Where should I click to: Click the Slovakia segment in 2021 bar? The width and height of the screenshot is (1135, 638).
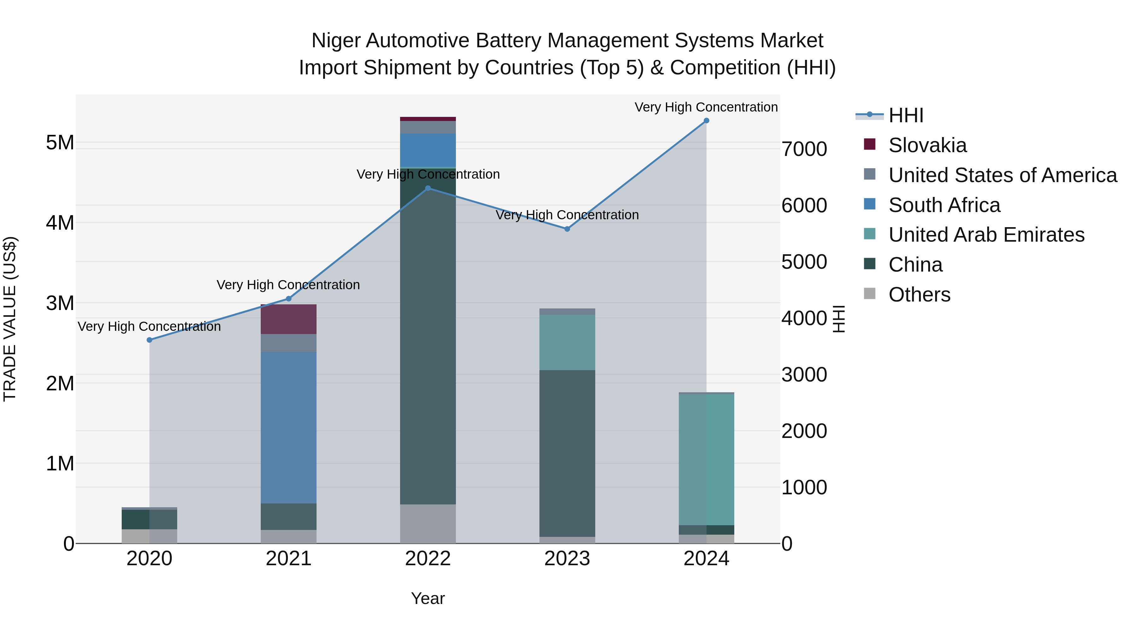click(288, 319)
